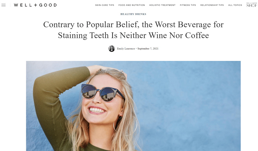The image size is (258, 151).
Task: Open the Well+Good Shop icon
Action: [252, 5]
